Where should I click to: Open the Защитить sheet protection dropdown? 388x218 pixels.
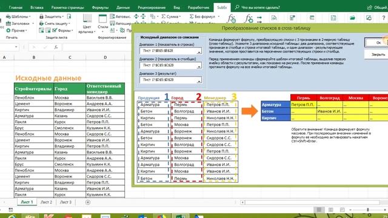click(52, 16)
